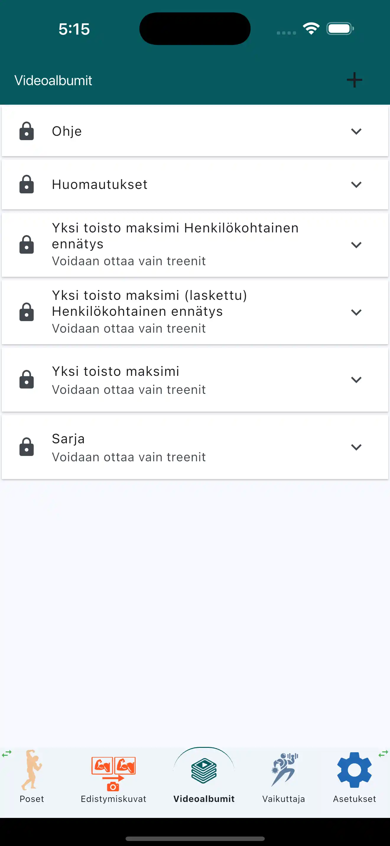Open the Huomautukset album title
Image resolution: width=390 pixels, height=846 pixels.
(100, 185)
